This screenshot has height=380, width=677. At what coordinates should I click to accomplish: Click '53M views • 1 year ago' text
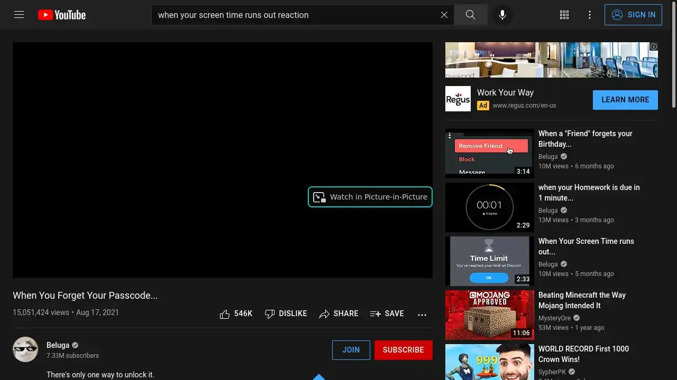click(571, 328)
